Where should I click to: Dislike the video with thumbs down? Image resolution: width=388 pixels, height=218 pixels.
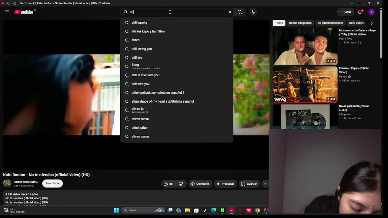click(x=181, y=184)
